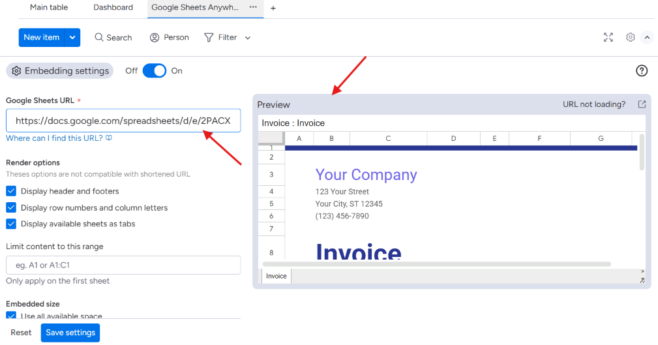Select row 8 header in preview
This screenshot has width=658, height=345.
(271, 252)
